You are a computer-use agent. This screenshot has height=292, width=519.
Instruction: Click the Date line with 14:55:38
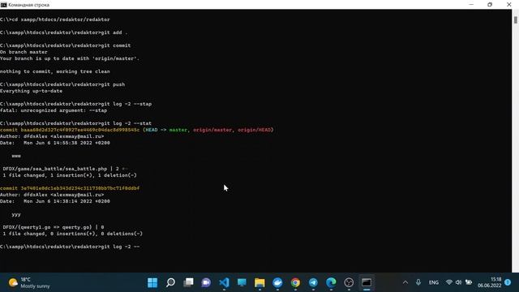[55, 143]
